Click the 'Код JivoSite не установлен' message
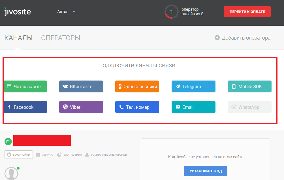 point(206,157)
